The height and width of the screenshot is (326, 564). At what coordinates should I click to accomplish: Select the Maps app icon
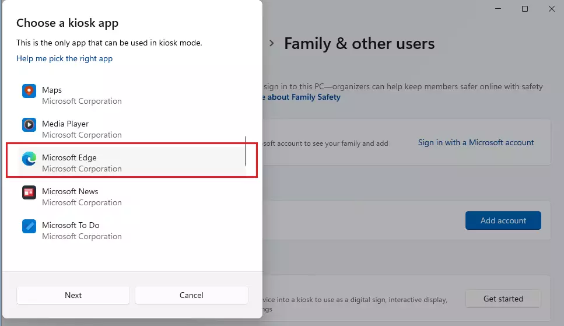pos(29,90)
